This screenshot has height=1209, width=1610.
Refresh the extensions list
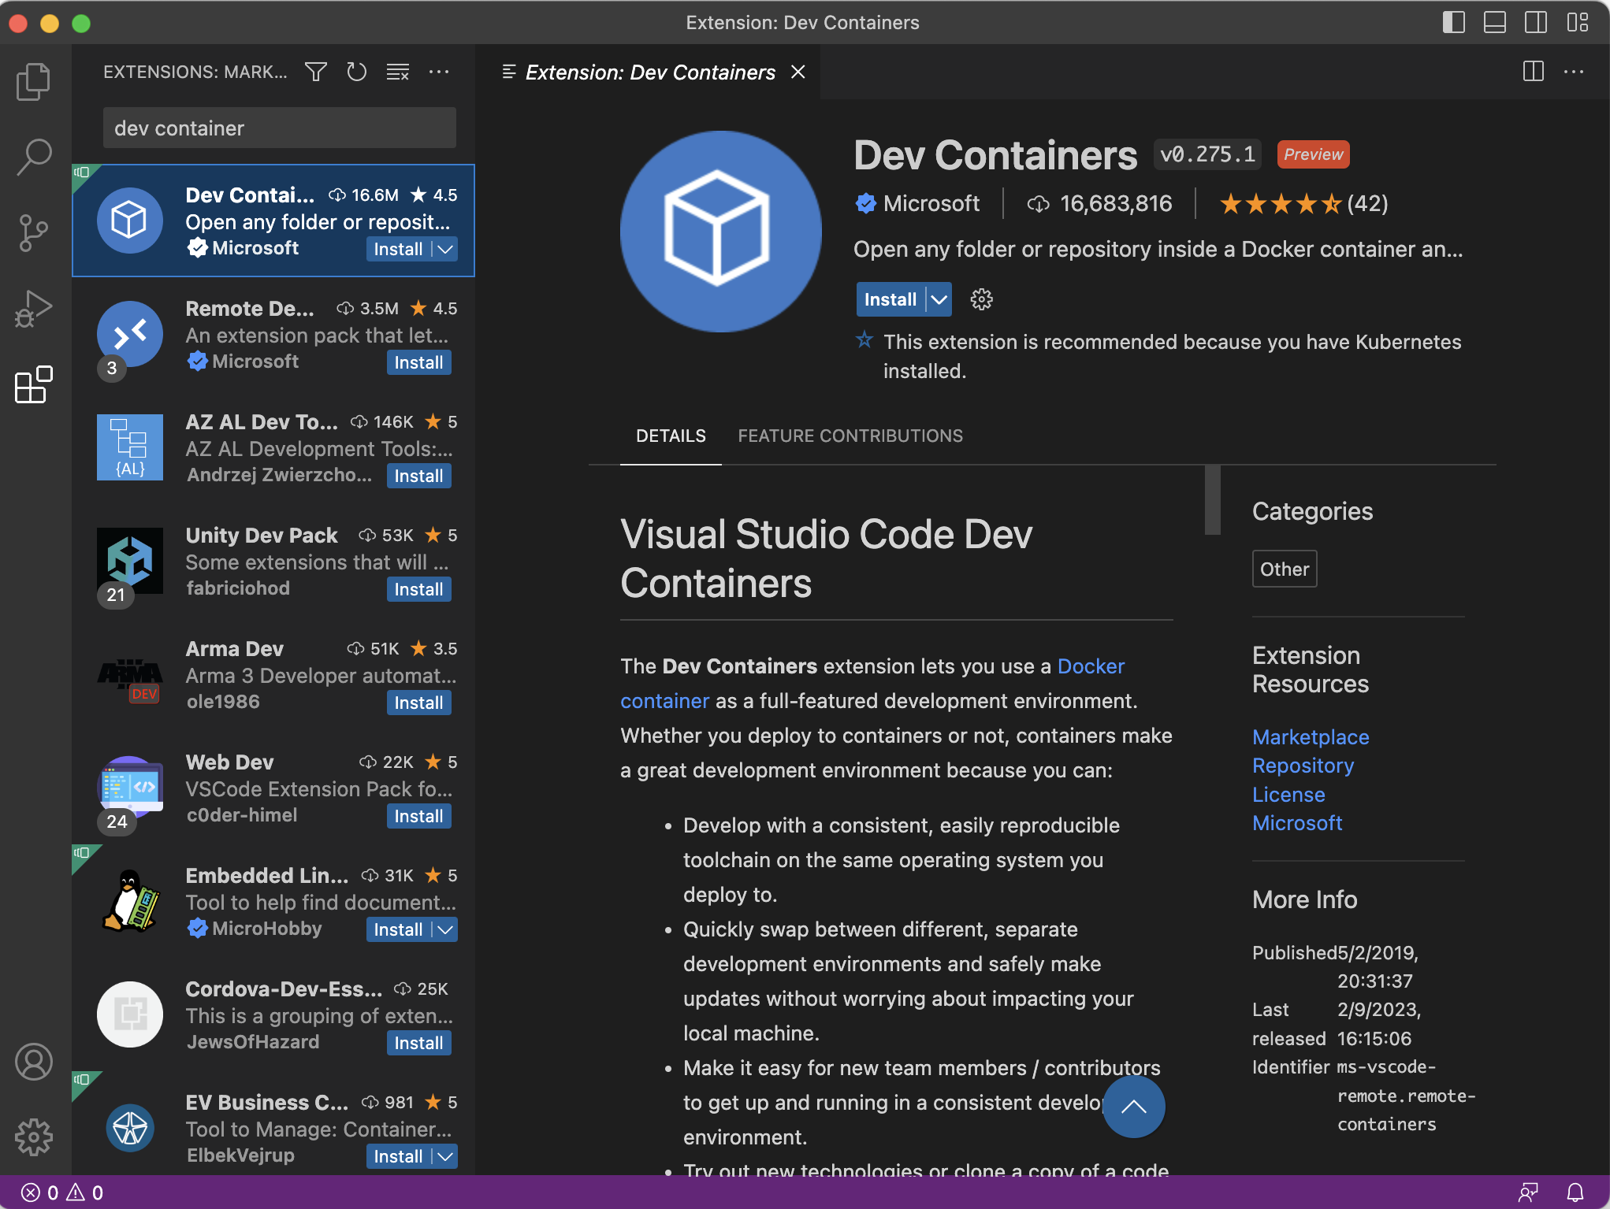tap(356, 72)
